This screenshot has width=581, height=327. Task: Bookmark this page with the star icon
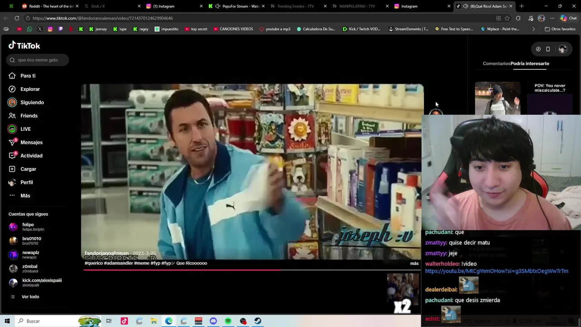(x=507, y=18)
